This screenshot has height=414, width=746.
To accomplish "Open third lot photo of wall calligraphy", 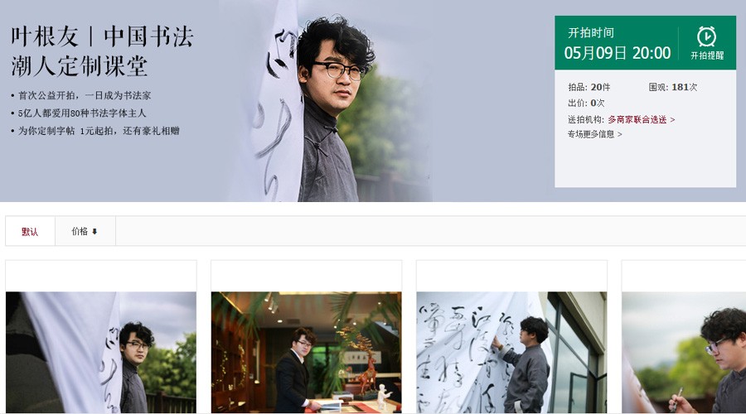I will pyautogui.click(x=511, y=352).
